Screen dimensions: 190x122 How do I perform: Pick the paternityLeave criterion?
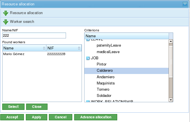pos(109,45)
